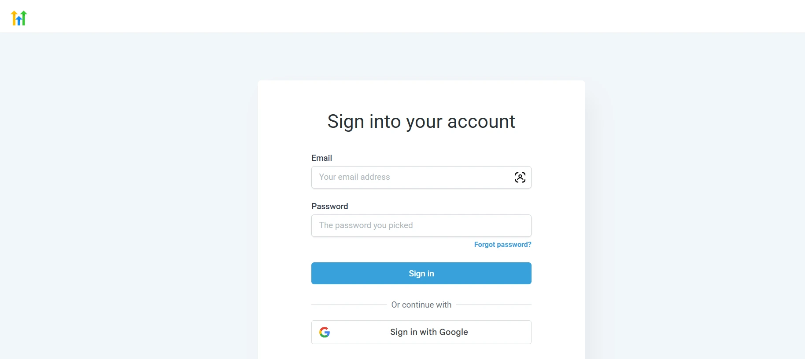Image resolution: width=805 pixels, height=359 pixels.
Task: Click the small blue arrow in the logo
Action: click(x=18, y=21)
